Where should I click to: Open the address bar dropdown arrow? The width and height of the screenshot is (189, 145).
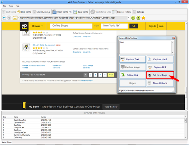[x=129, y=18]
